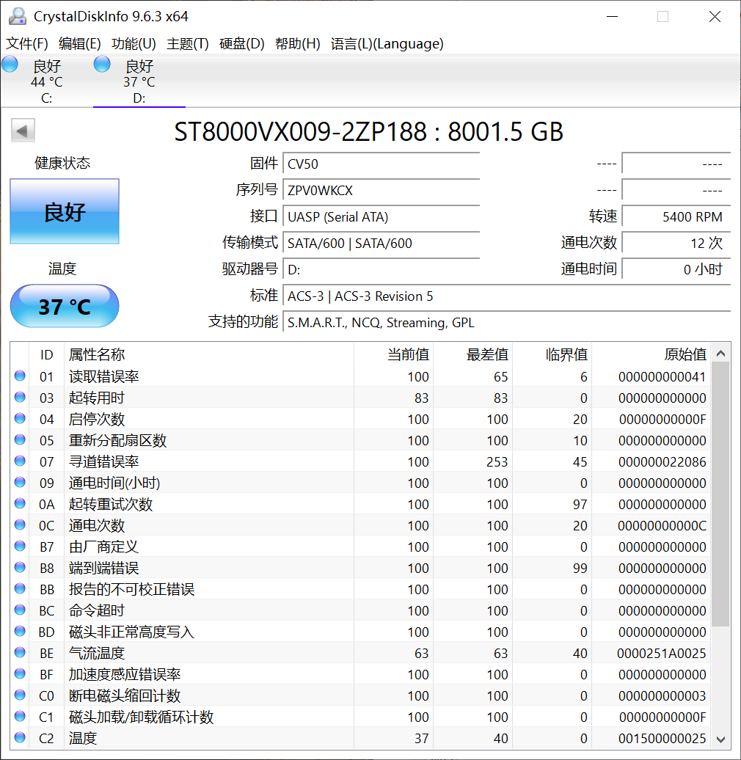Click the status dot for C2 温度 row
The image size is (741, 760).
[20, 737]
